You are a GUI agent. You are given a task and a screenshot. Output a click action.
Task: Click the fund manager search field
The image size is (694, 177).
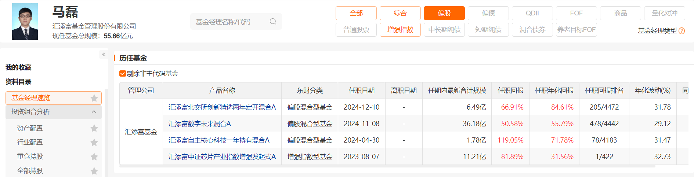[229, 22]
